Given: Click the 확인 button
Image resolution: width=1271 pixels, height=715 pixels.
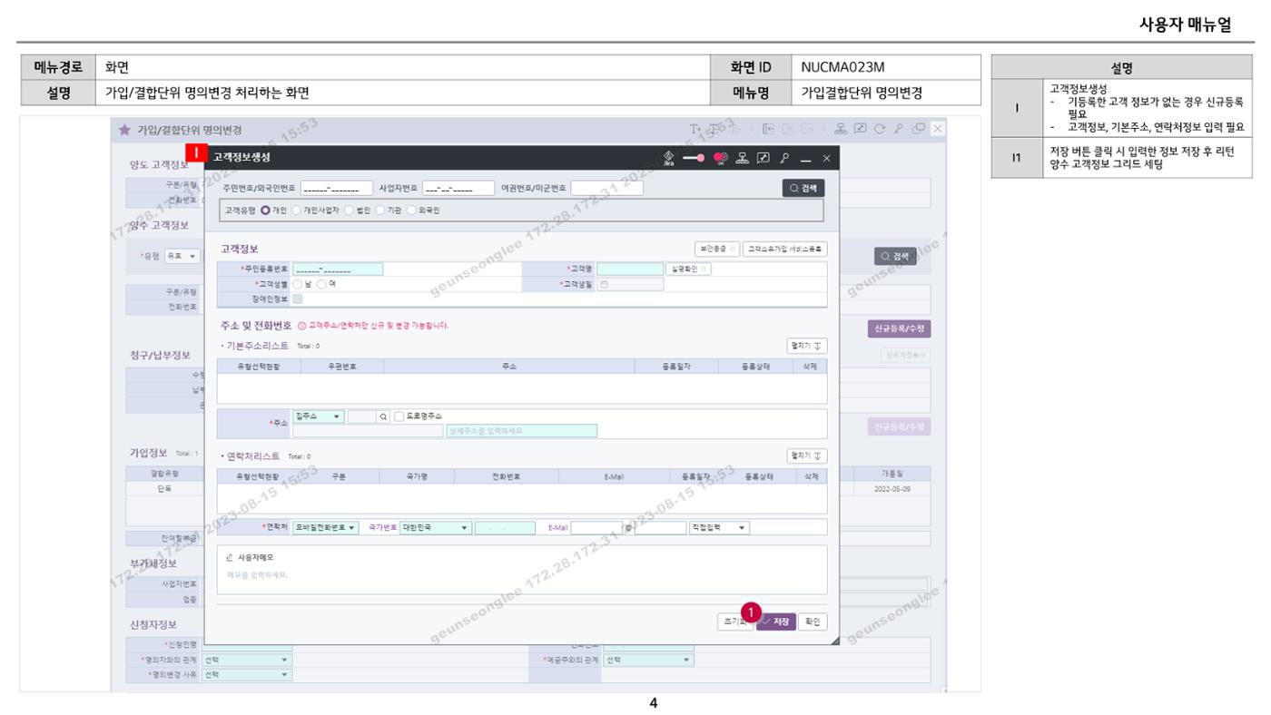Looking at the screenshot, I should (813, 622).
